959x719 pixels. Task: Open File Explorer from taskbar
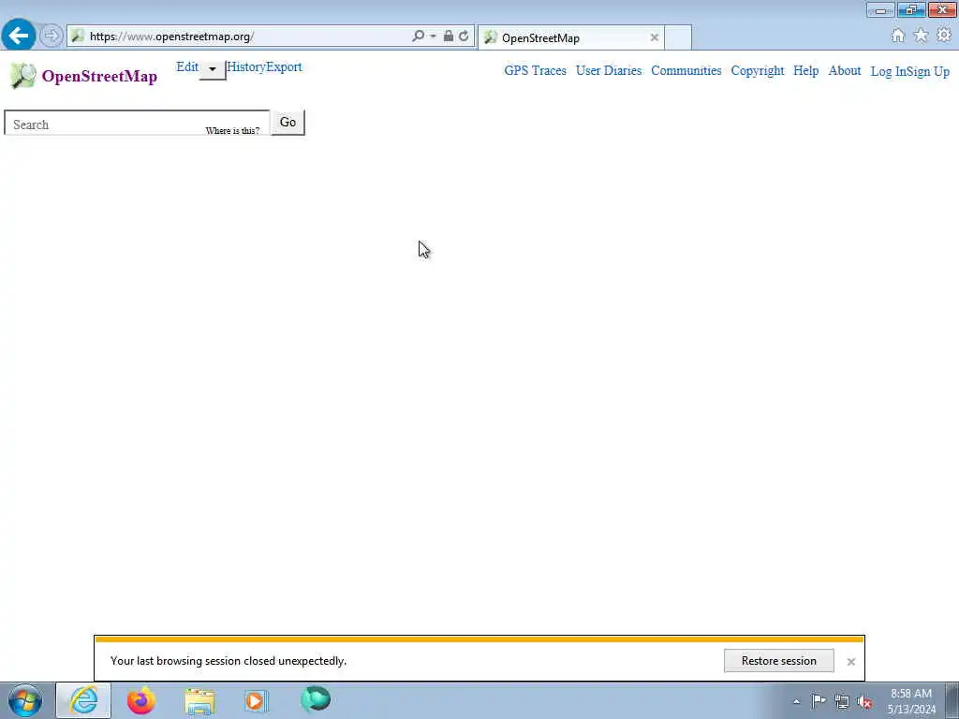(199, 702)
